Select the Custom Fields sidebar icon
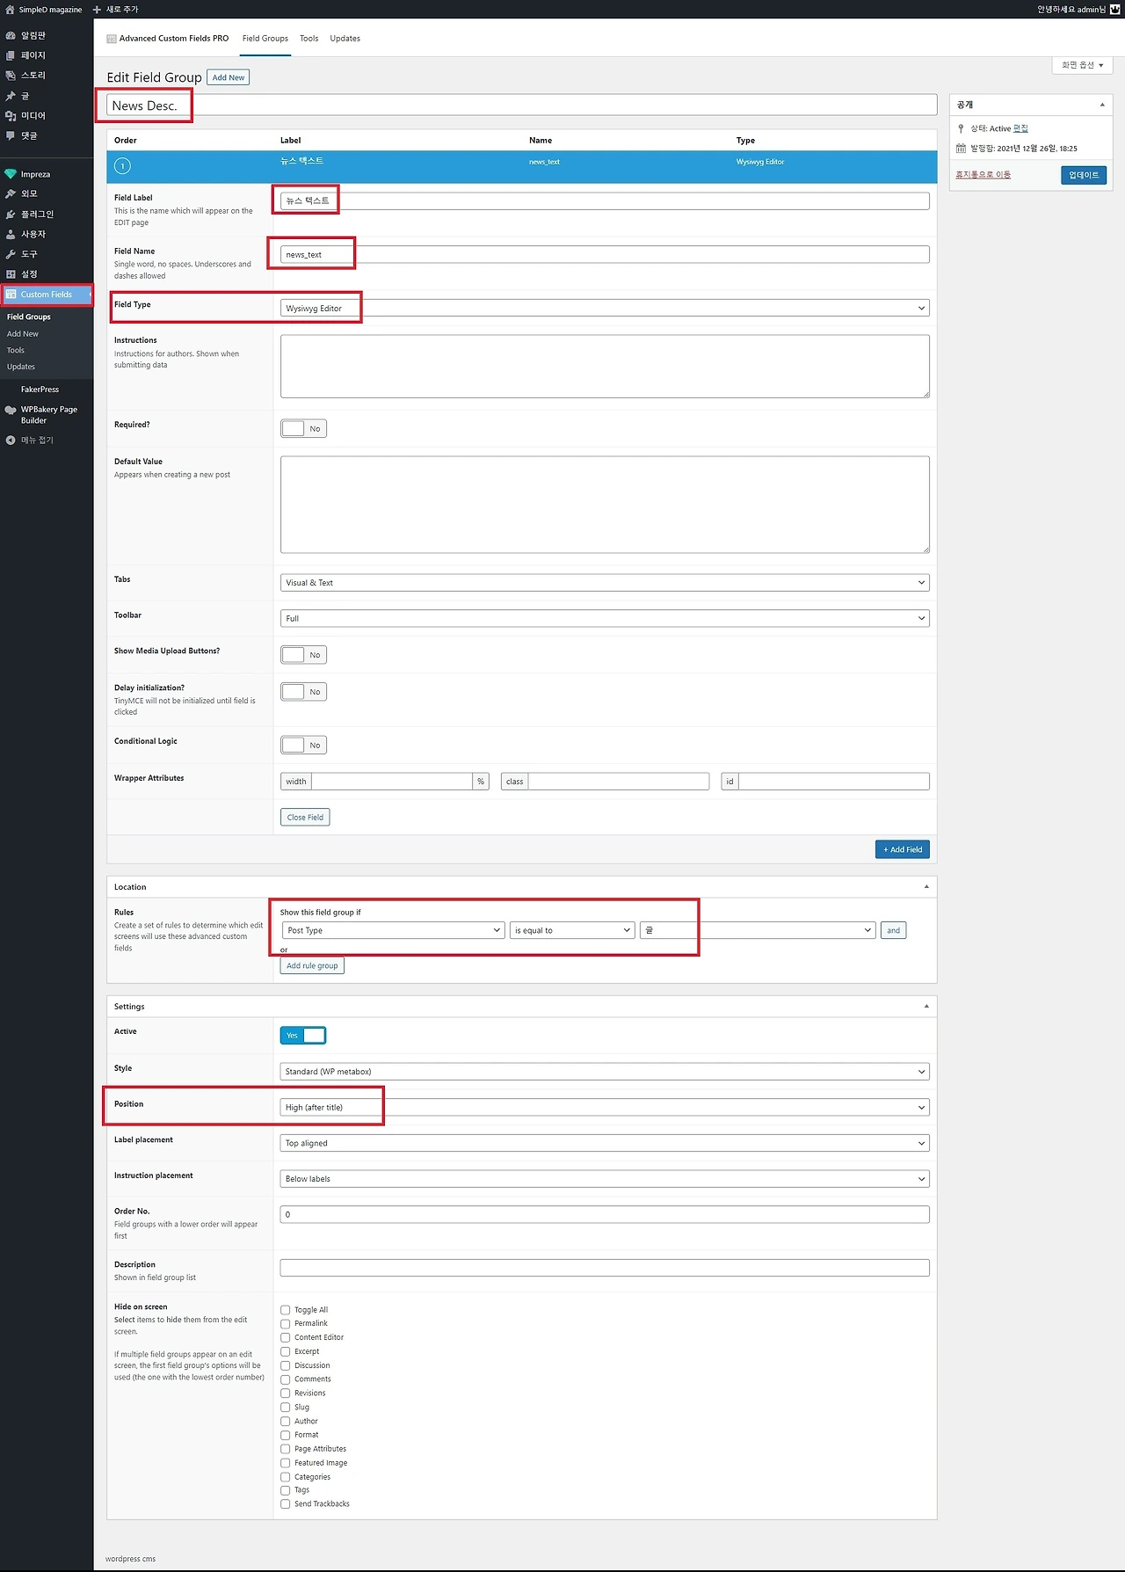 11,295
